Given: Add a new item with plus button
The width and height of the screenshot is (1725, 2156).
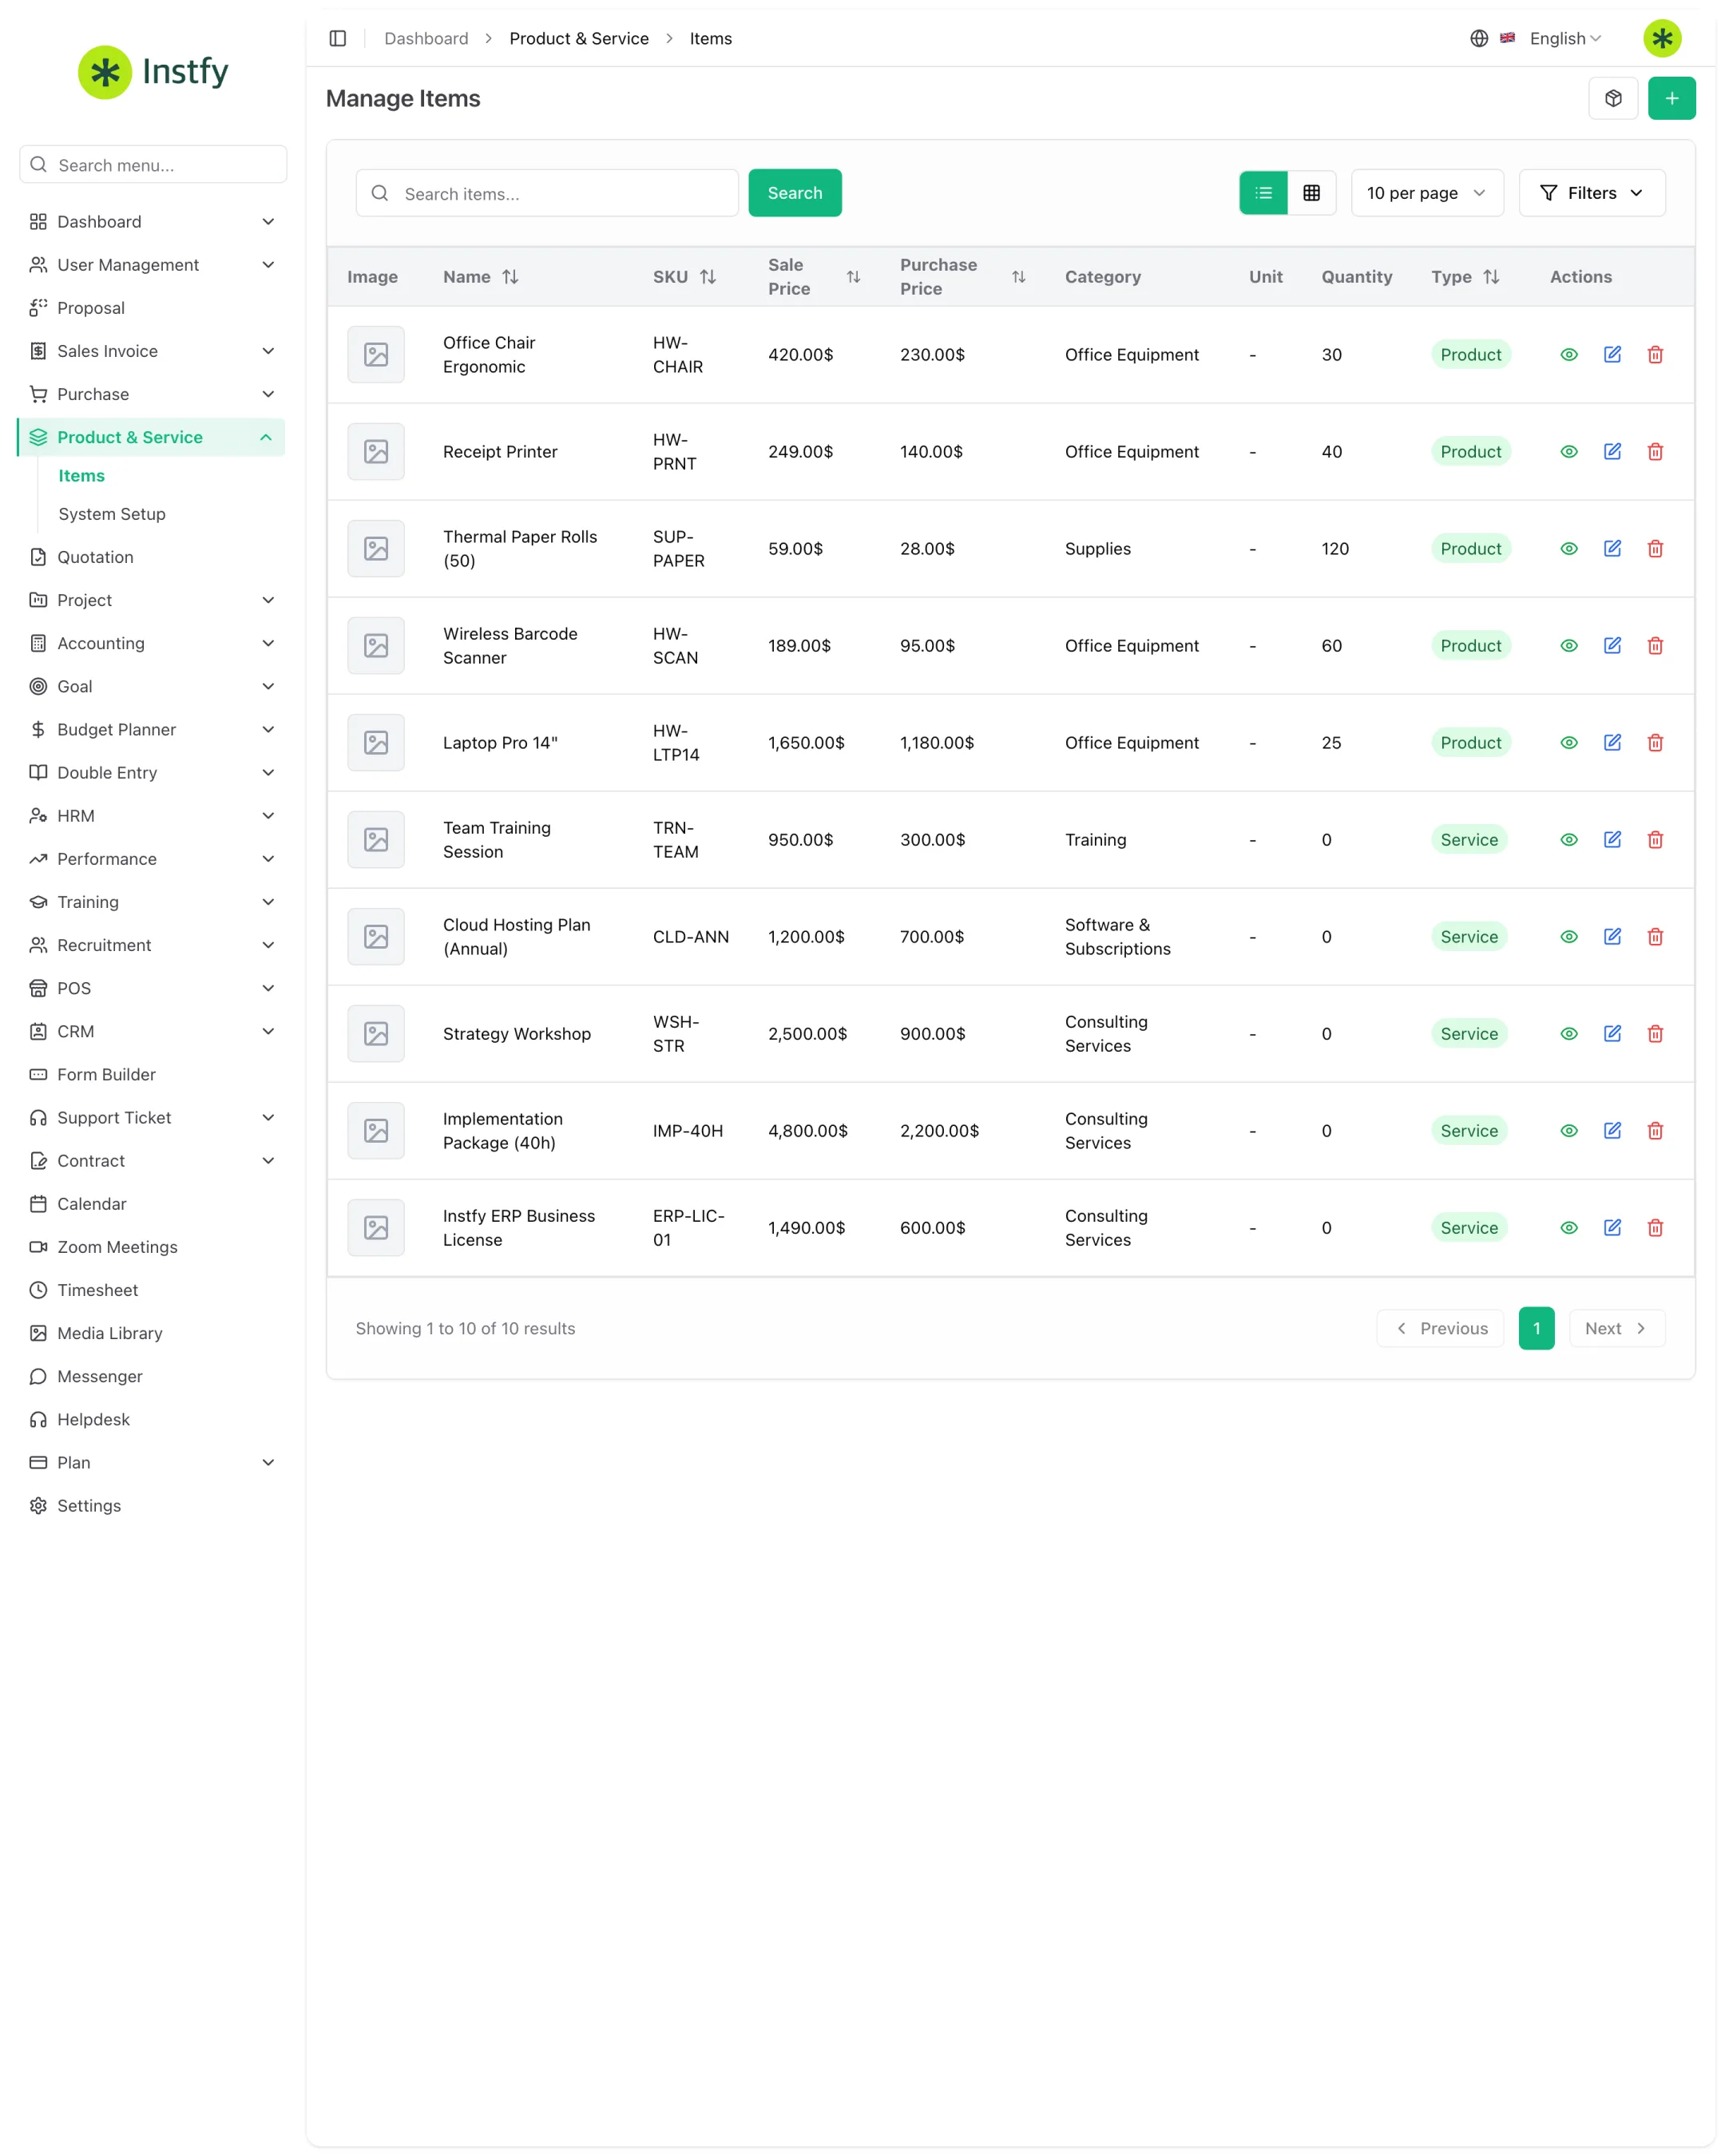Looking at the screenshot, I should tap(1671, 98).
